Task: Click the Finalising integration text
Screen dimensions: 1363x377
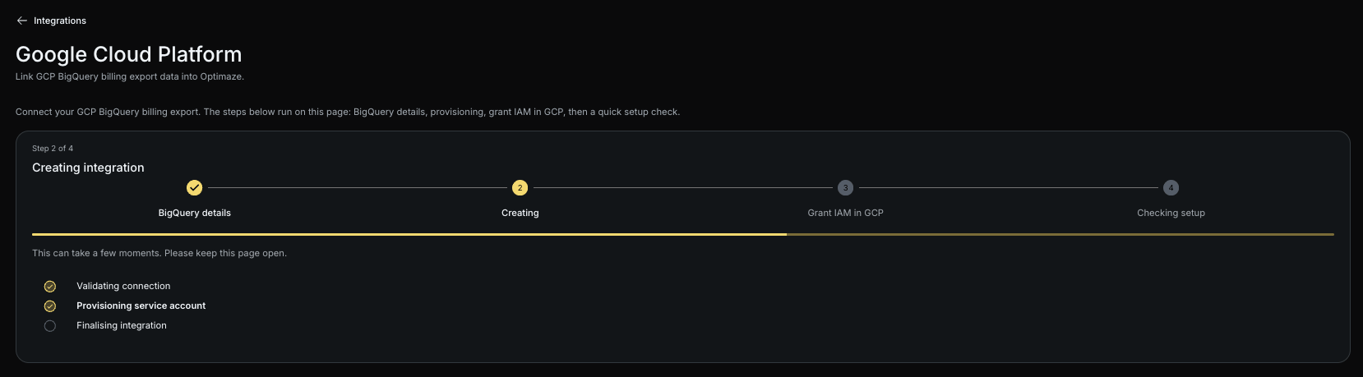Action: (122, 325)
